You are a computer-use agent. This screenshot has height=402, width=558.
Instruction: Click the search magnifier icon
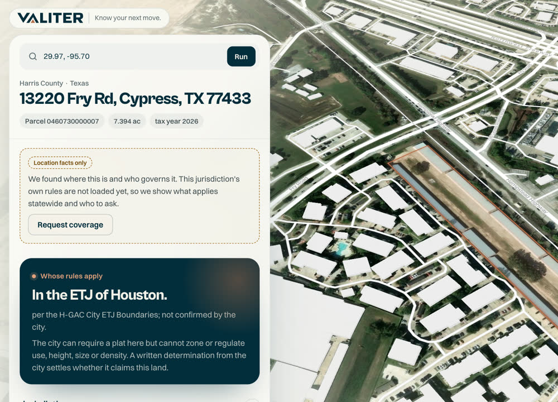(x=33, y=56)
